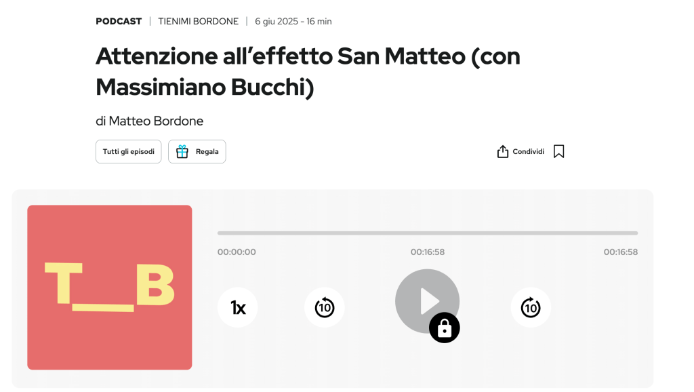Open the TIENIMI BORDONE show page

199,21
